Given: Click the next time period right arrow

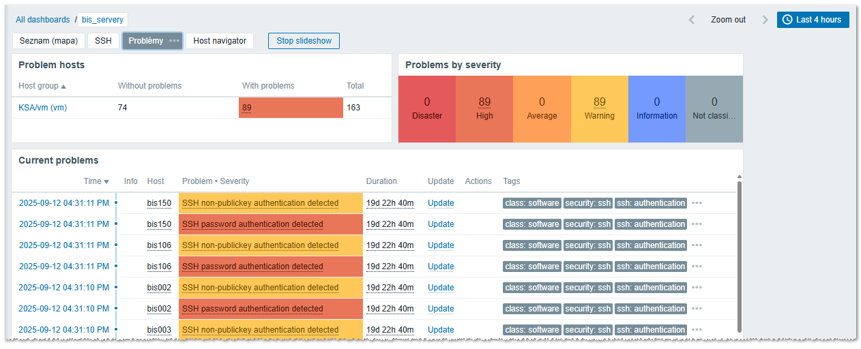Looking at the screenshot, I should coord(765,20).
